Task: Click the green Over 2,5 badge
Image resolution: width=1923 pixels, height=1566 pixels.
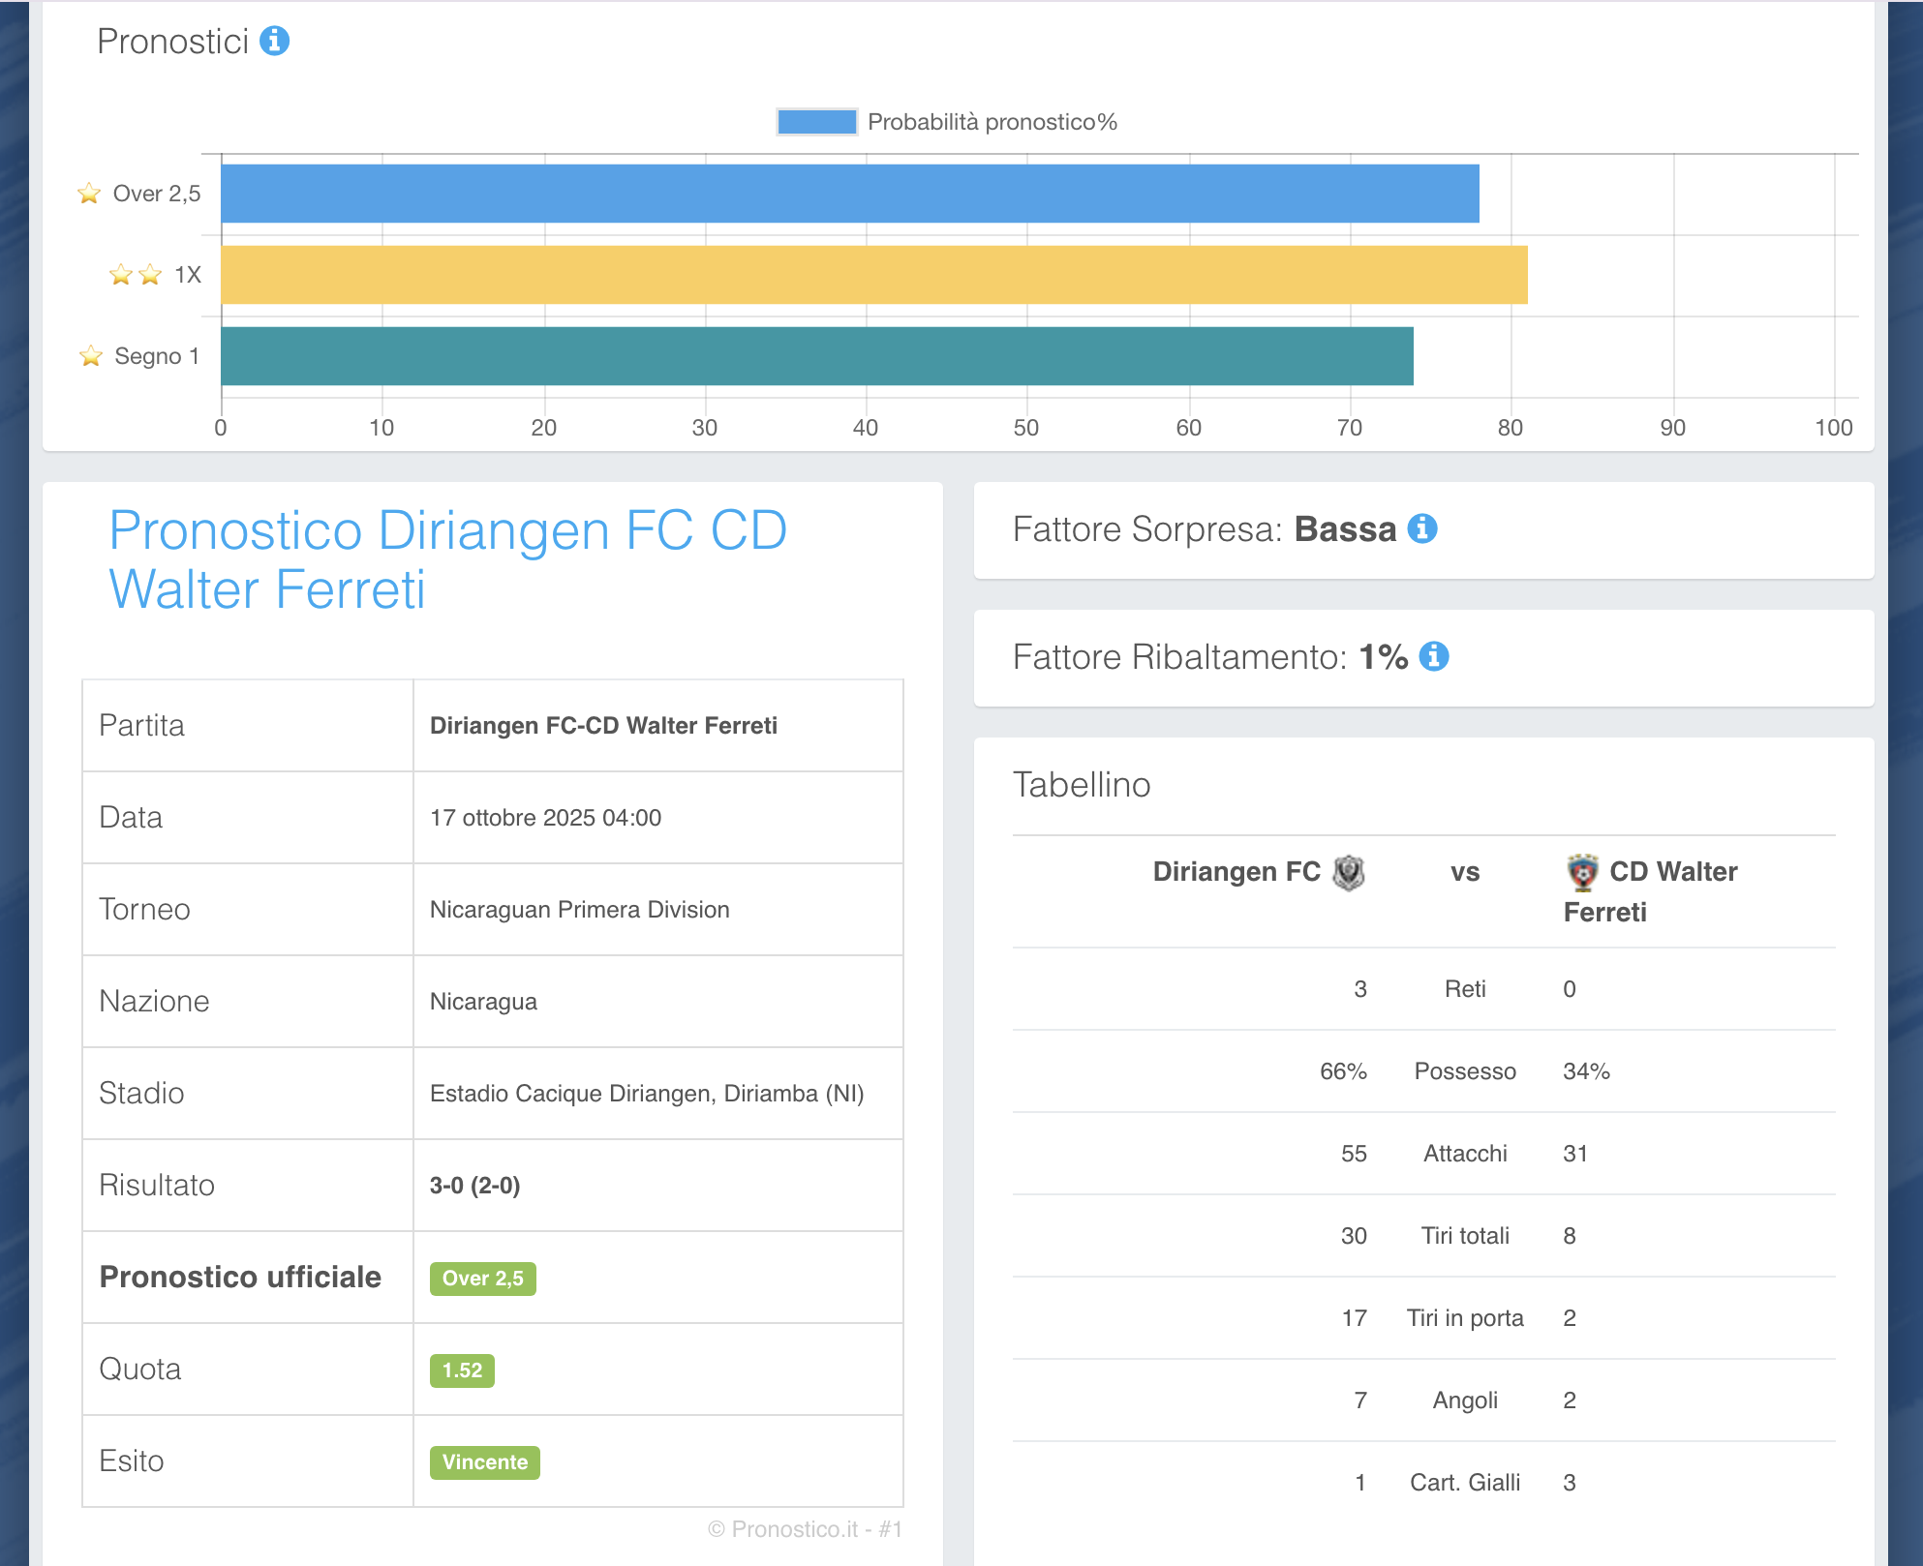Action: click(482, 1279)
